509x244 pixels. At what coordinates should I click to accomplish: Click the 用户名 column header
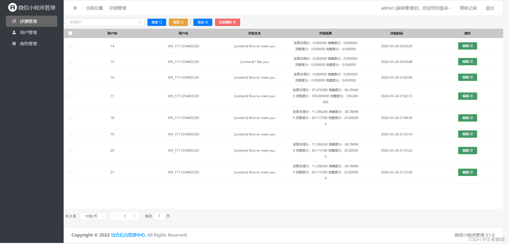point(183,33)
